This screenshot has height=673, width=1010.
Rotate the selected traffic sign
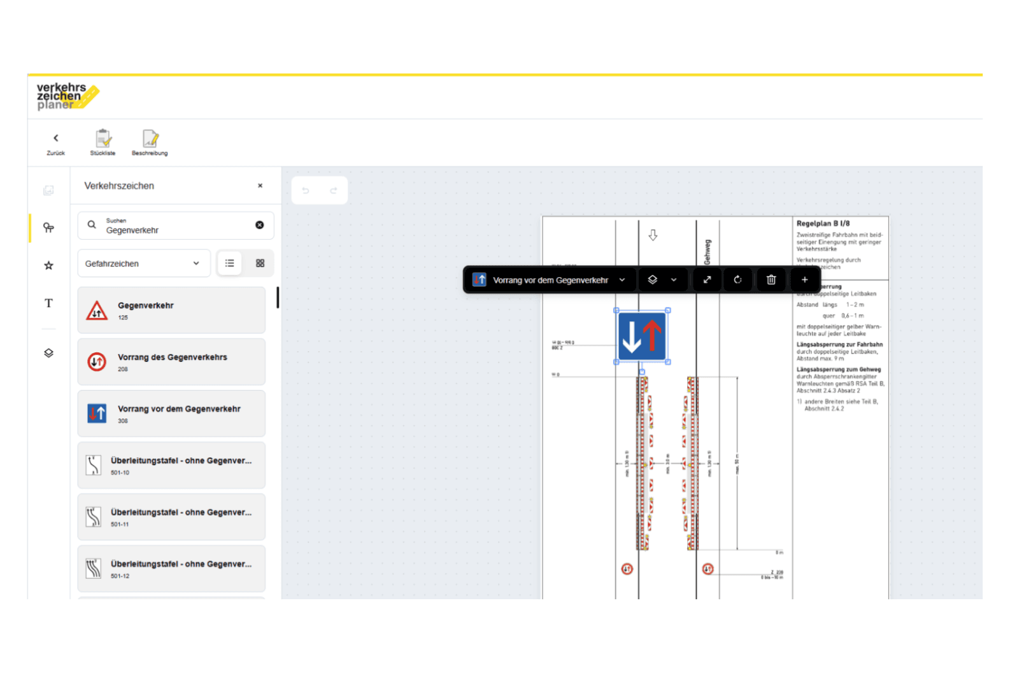click(x=737, y=280)
